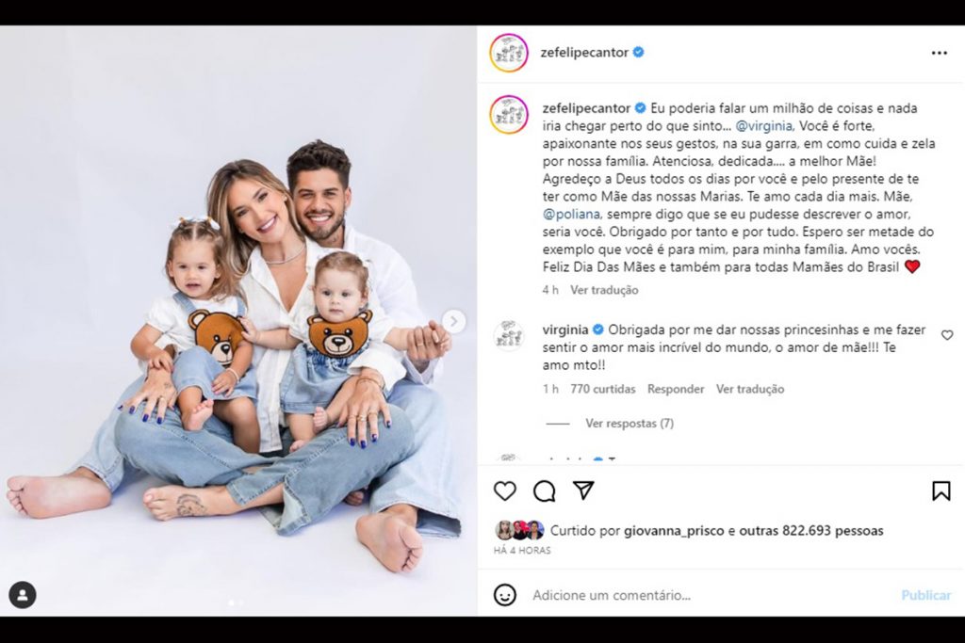Open the @virginia mention in caption

point(763,126)
